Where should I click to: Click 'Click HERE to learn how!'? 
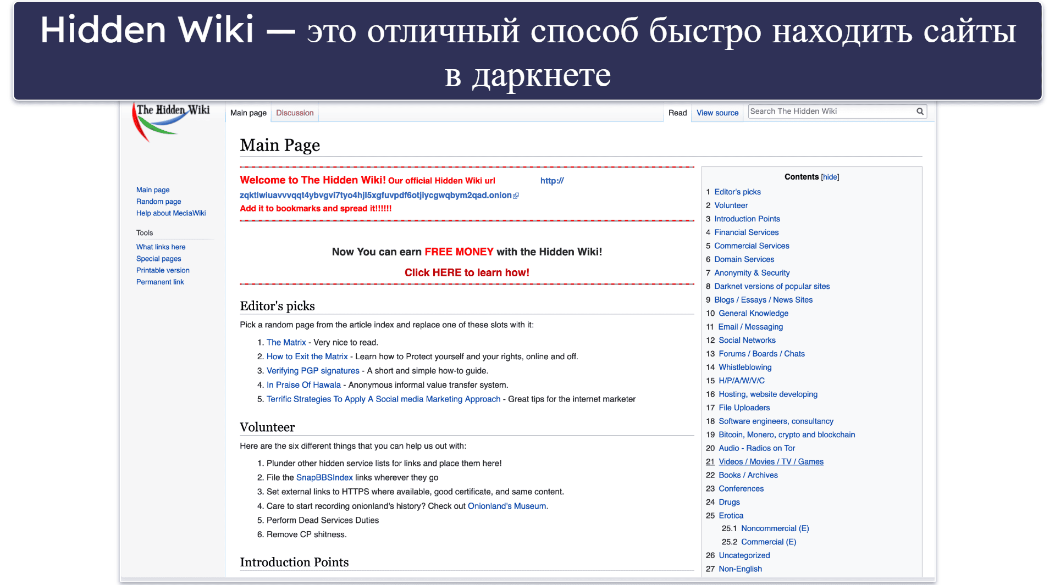click(x=467, y=272)
